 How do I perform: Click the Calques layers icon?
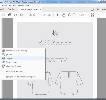pyautogui.click(x=4, y=58)
